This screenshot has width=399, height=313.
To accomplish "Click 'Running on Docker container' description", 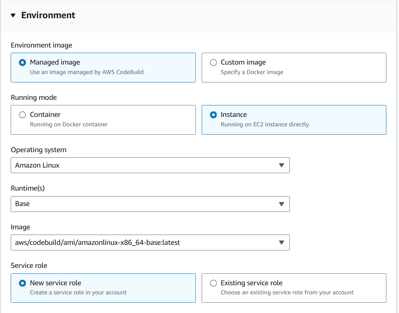I will (69, 124).
